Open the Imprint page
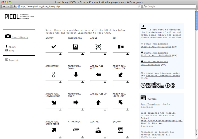The image size is (198, 139). pyautogui.click(x=13, y=60)
